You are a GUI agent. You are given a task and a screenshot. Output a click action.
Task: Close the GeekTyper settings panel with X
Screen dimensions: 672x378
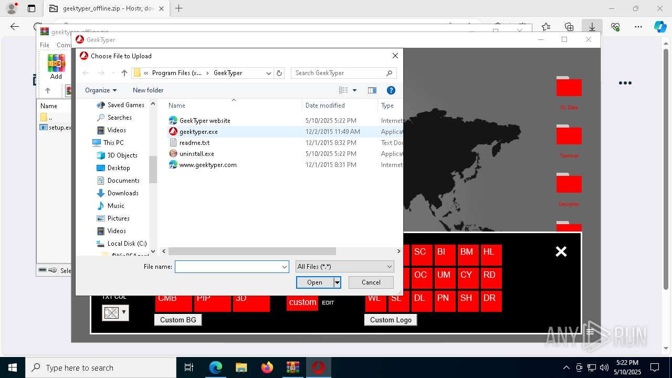(561, 251)
